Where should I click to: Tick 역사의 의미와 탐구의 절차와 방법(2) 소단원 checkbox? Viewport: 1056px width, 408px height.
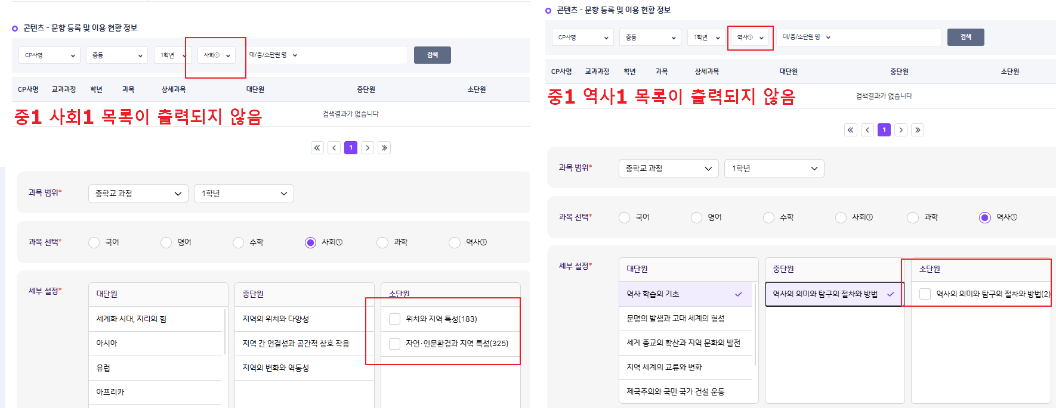(925, 294)
